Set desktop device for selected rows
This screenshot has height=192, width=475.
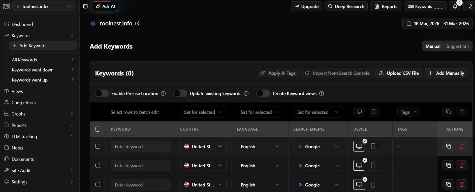(359, 112)
